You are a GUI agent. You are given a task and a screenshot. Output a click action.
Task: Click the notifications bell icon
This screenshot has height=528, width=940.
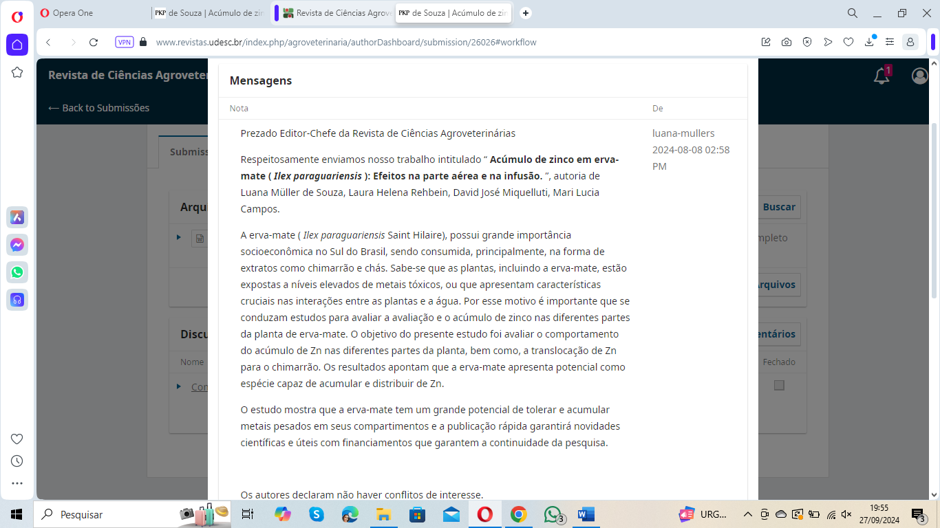[x=882, y=76]
